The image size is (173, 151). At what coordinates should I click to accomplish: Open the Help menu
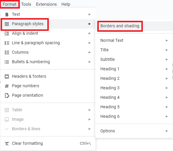(66, 4)
